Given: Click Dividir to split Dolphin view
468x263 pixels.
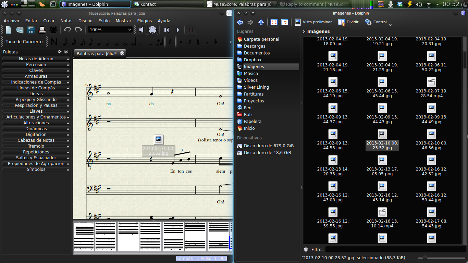Looking at the screenshot, I should click(x=348, y=22).
